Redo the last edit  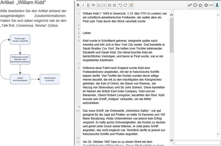pyautogui.click(x=126, y=5)
